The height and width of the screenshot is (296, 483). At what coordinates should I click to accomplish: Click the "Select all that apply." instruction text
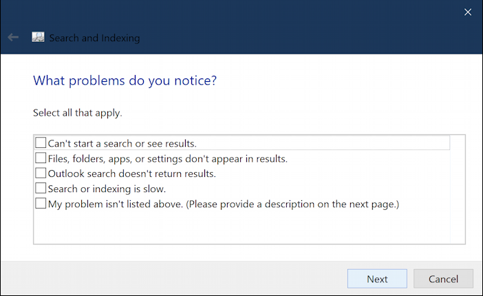(x=82, y=112)
